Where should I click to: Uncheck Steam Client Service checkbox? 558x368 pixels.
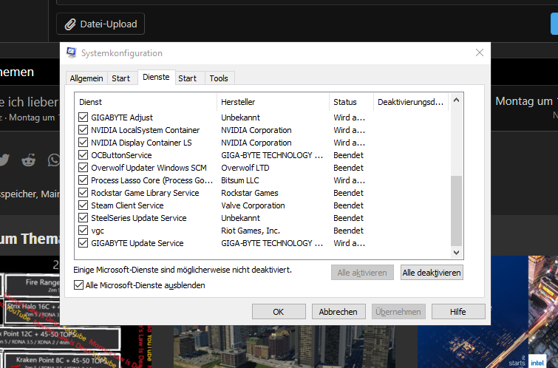83,205
